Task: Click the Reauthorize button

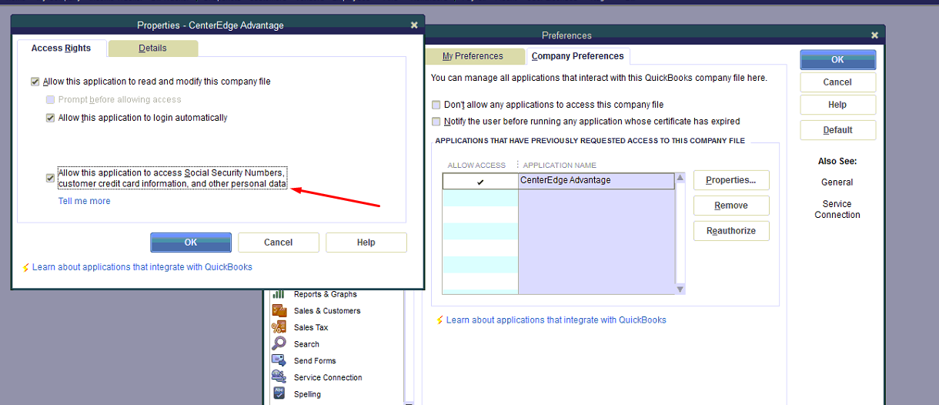Action: [x=730, y=231]
